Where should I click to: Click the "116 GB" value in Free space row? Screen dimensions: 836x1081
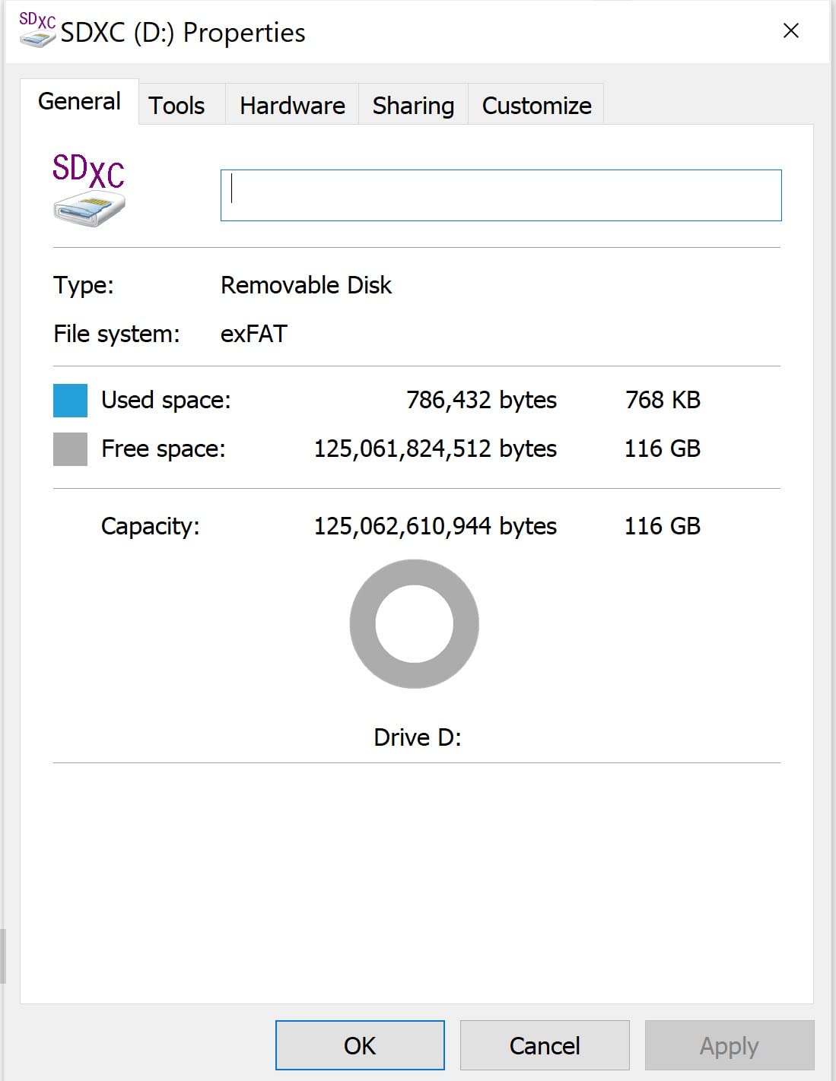click(x=663, y=449)
